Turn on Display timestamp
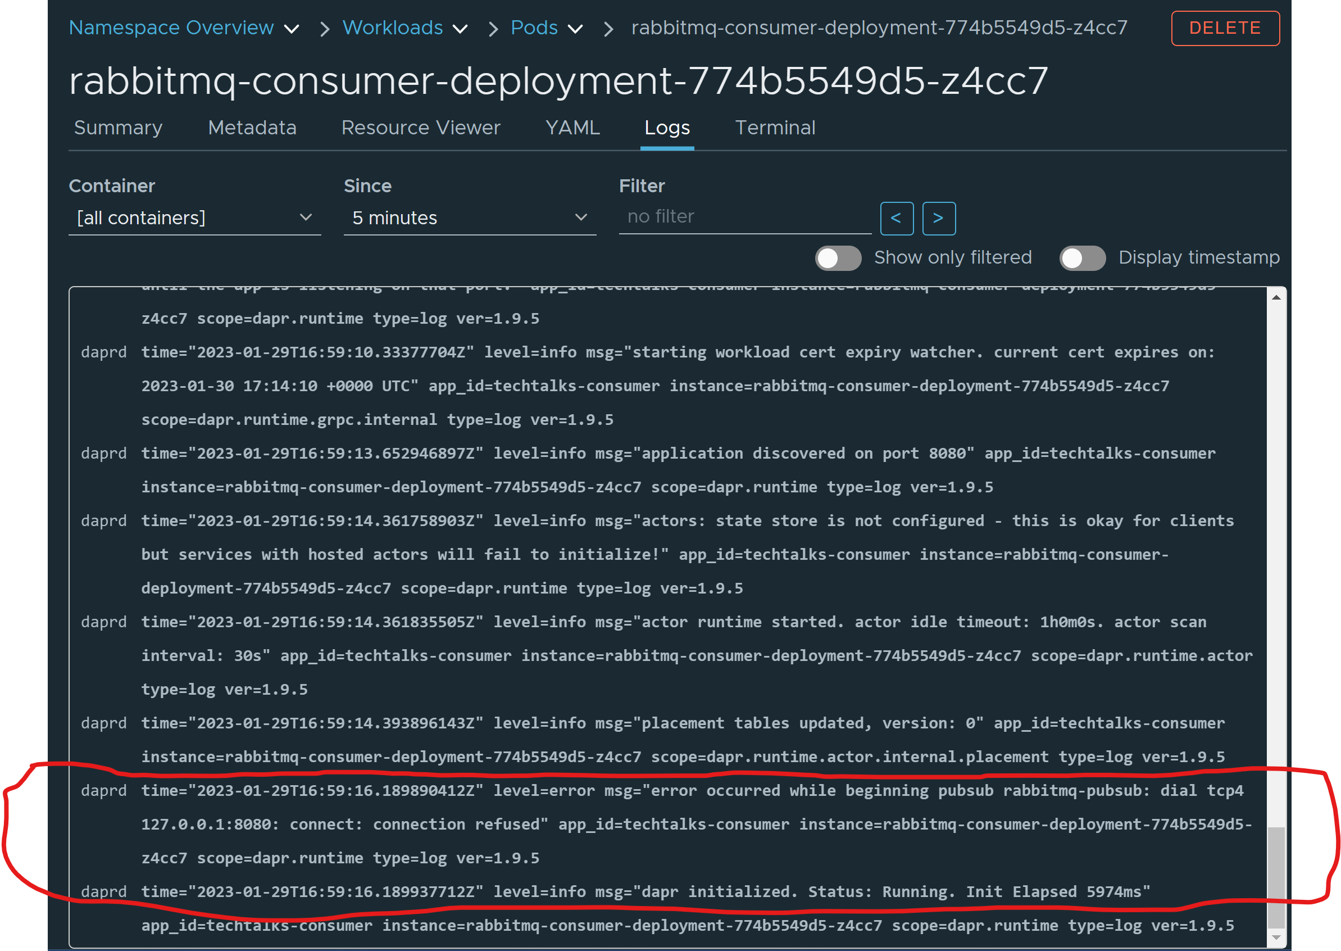Image resolution: width=1341 pixels, height=951 pixels. [x=1082, y=257]
